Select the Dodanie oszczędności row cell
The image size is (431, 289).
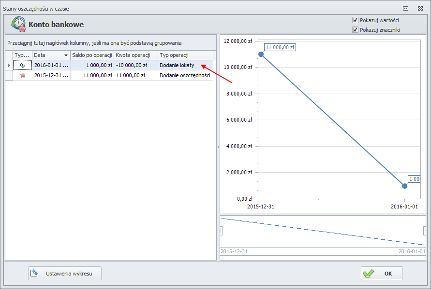click(x=185, y=75)
